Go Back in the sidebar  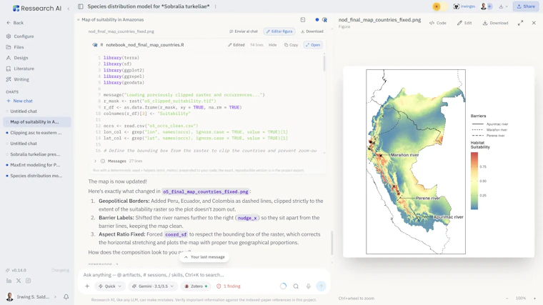pos(15,23)
